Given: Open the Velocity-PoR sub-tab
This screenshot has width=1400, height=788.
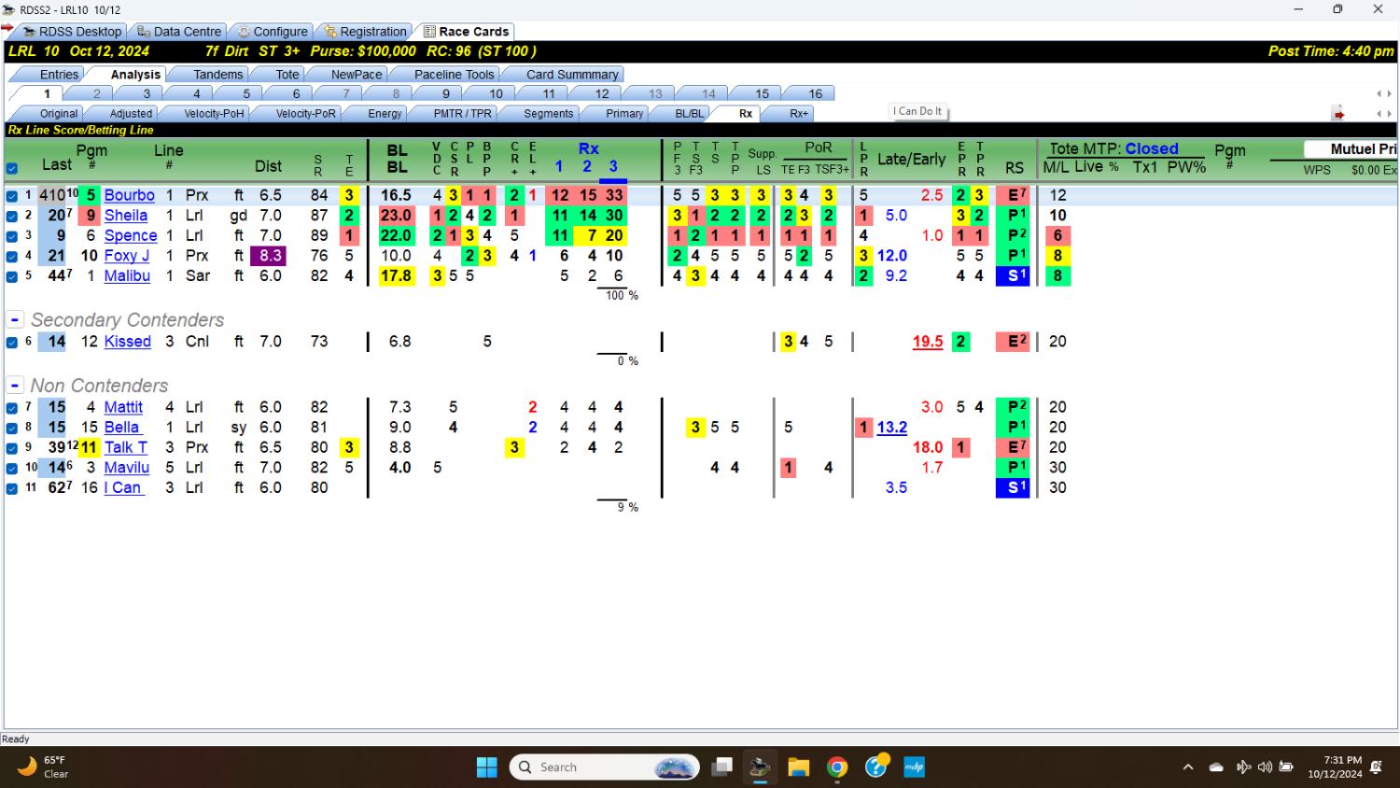Looking at the screenshot, I should pos(305,114).
